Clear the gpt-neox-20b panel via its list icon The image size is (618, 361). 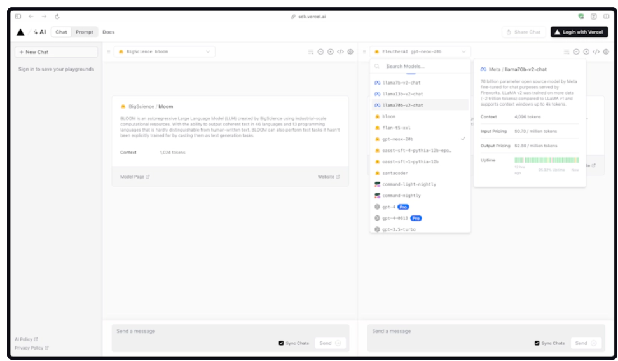566,51
